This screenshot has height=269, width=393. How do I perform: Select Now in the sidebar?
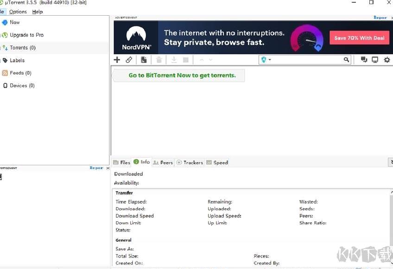point(14,22)
